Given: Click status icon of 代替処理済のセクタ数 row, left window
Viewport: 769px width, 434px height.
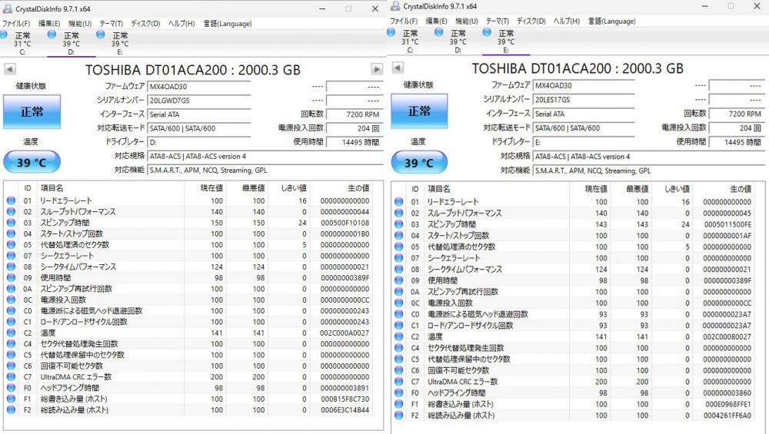Looking at the screenshot, I should tap(11, 245).
